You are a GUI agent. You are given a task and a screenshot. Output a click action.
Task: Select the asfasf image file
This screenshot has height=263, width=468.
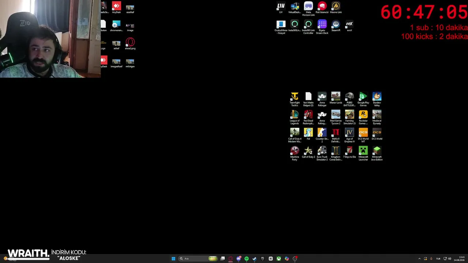[x=116, y=44]
